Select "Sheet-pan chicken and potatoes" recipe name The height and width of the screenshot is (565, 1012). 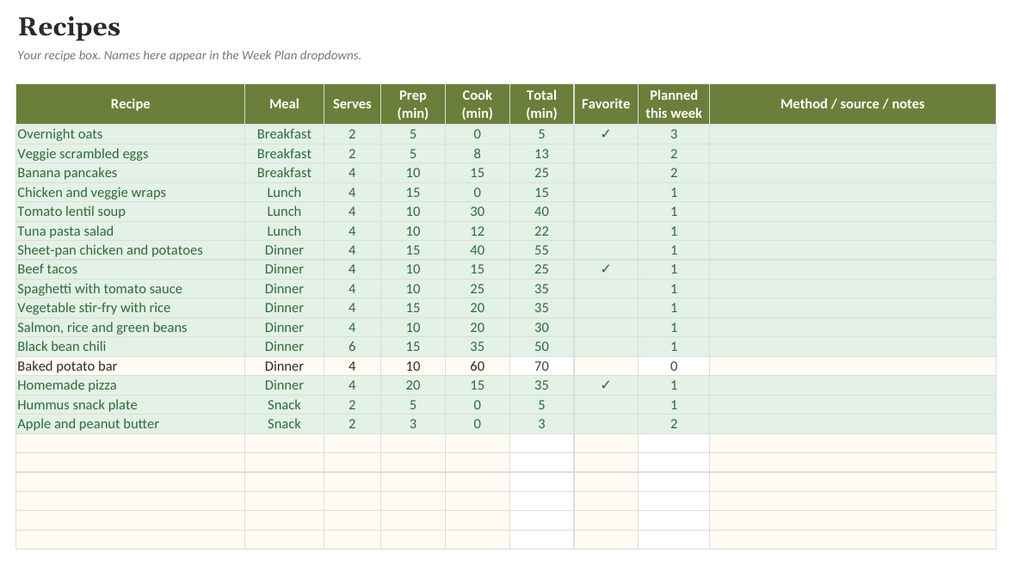pos(131,250)
